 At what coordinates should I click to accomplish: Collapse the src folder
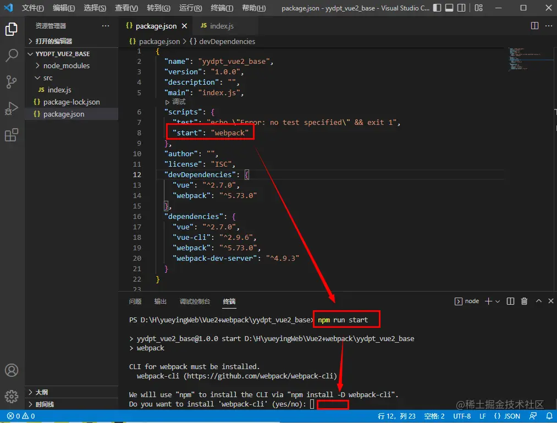pyautogui.click(x=71, y=78)
